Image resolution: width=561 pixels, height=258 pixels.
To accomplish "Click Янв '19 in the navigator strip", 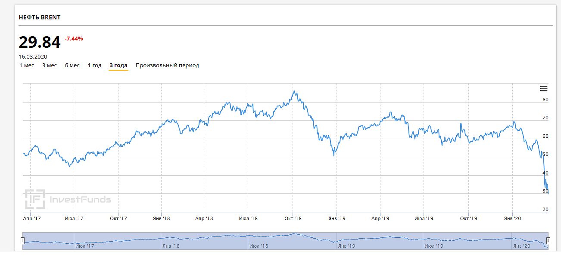I will click(346, 246).
